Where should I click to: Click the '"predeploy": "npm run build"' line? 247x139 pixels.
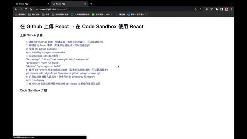click(43, 63)
